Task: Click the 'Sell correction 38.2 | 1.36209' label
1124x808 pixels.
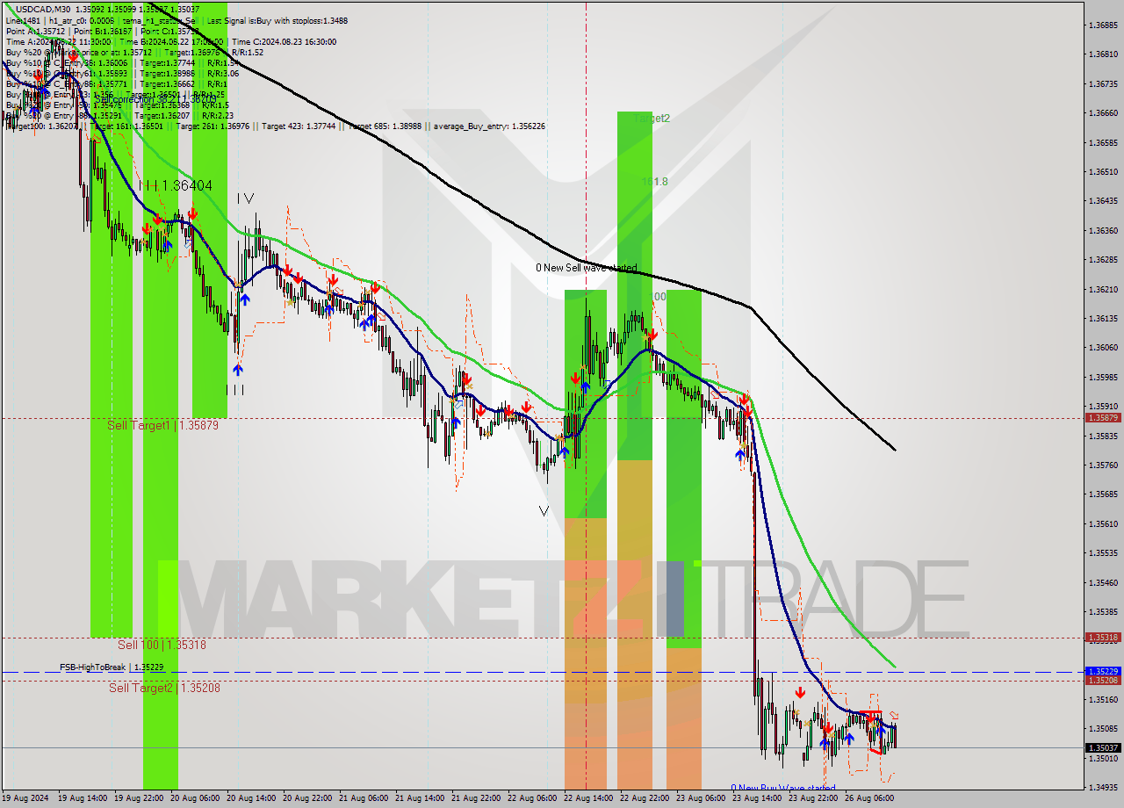Action: coord(155,99)
